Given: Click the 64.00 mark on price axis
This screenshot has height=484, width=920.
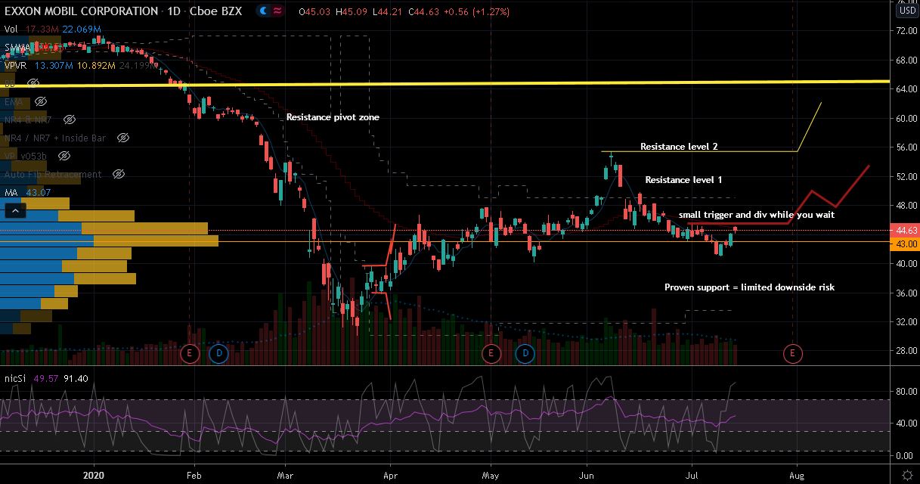Looking at the screenshot, I should [x=906, y=89].
